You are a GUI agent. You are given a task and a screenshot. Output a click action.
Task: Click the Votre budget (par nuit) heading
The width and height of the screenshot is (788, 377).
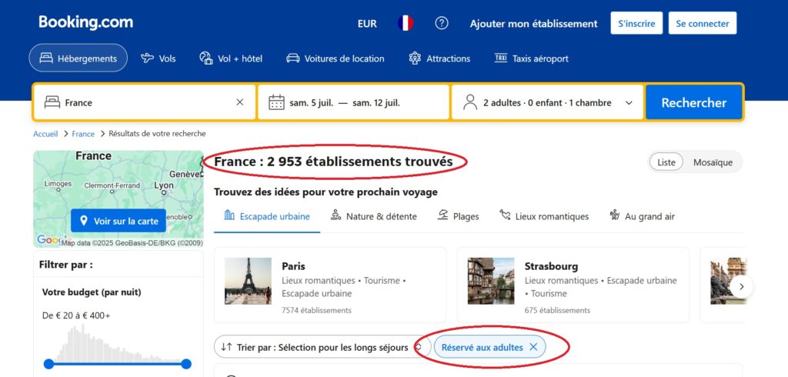(x=92, y=292)
